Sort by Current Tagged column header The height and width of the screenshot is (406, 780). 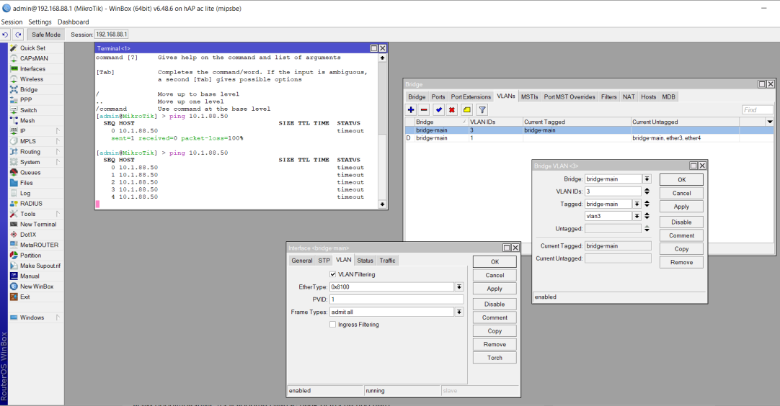577,122
